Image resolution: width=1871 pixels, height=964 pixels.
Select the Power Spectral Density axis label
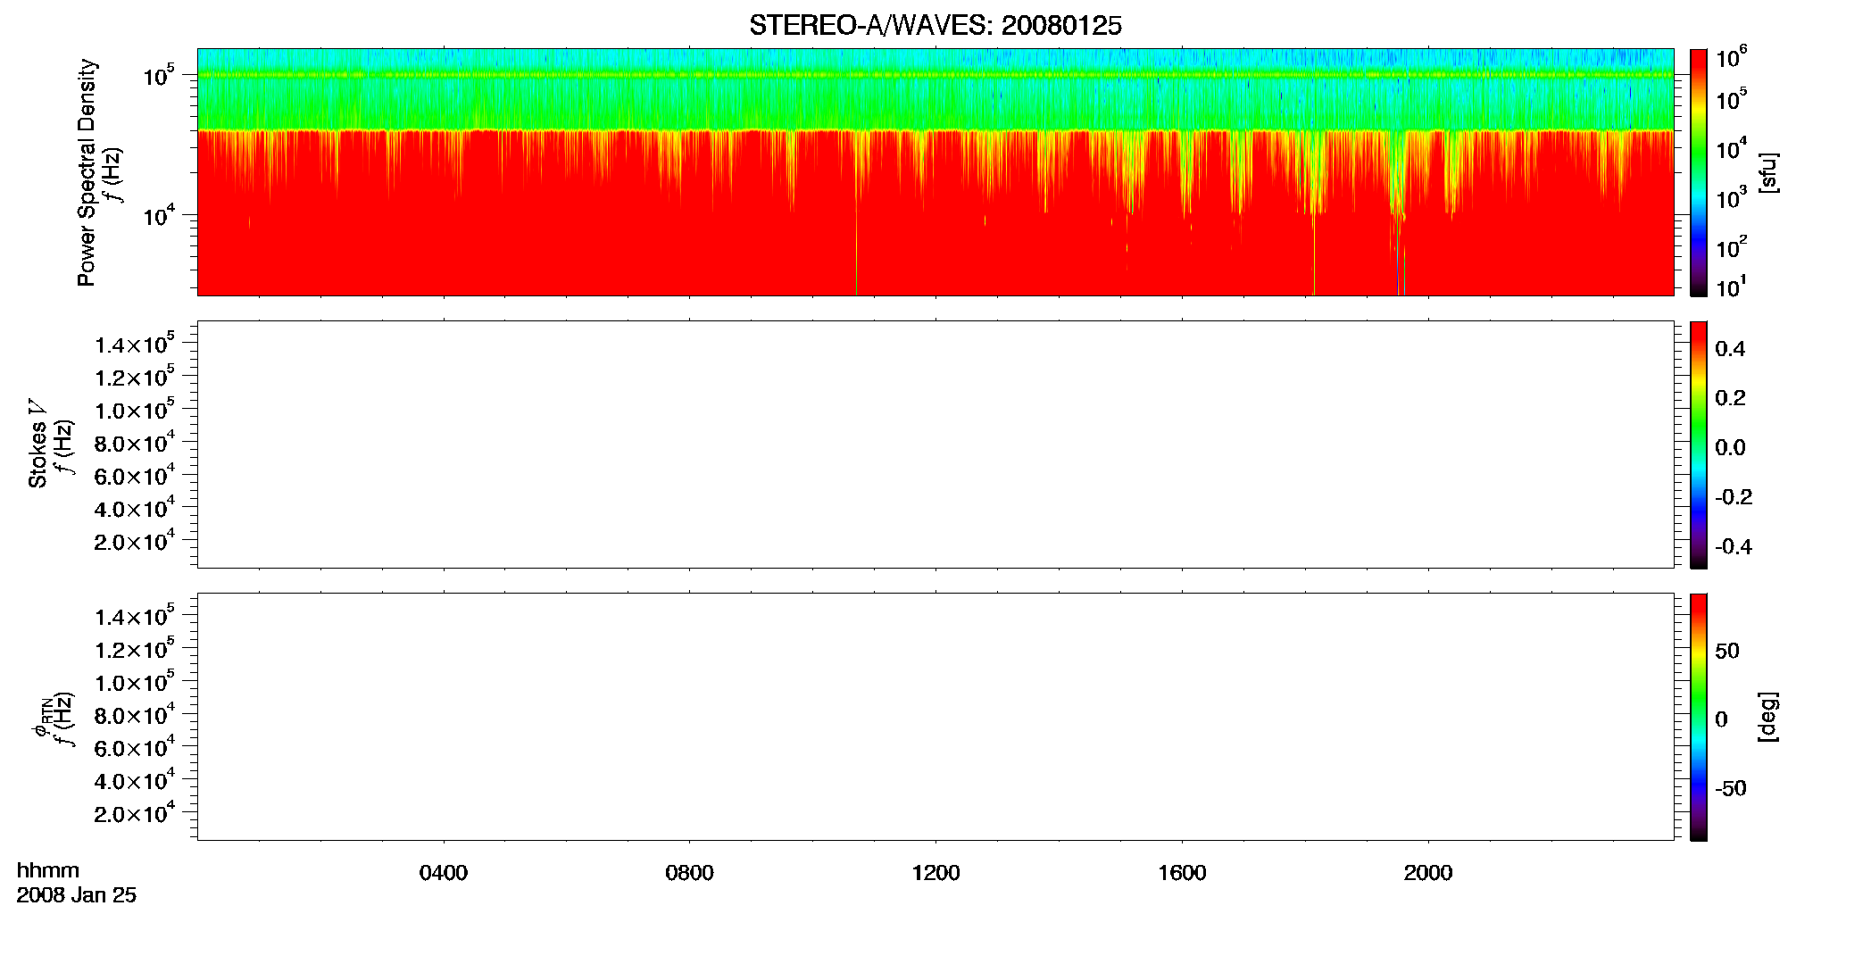point(87,172)
